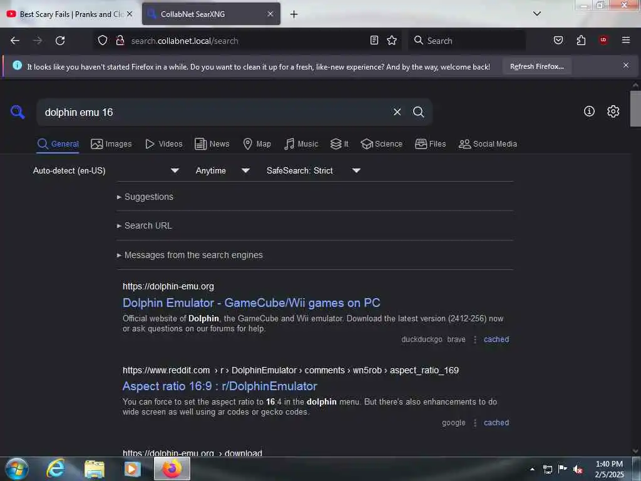
Task: Click the dolphin emu 16 search field
Action: pyautogui.click(x=215, y=112)
